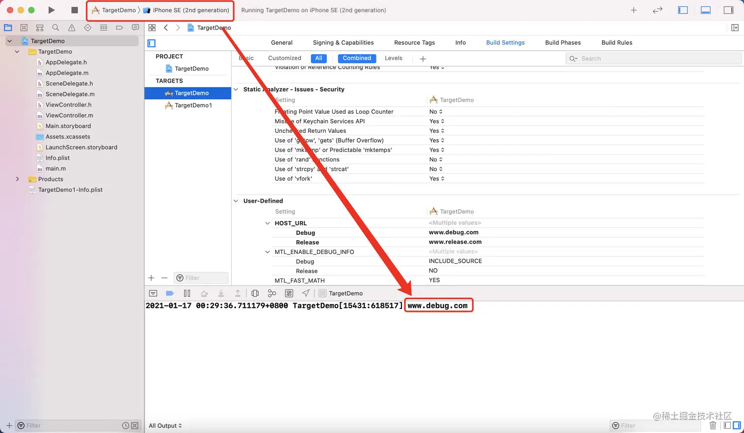Switch to the General tab

(281, 43)
